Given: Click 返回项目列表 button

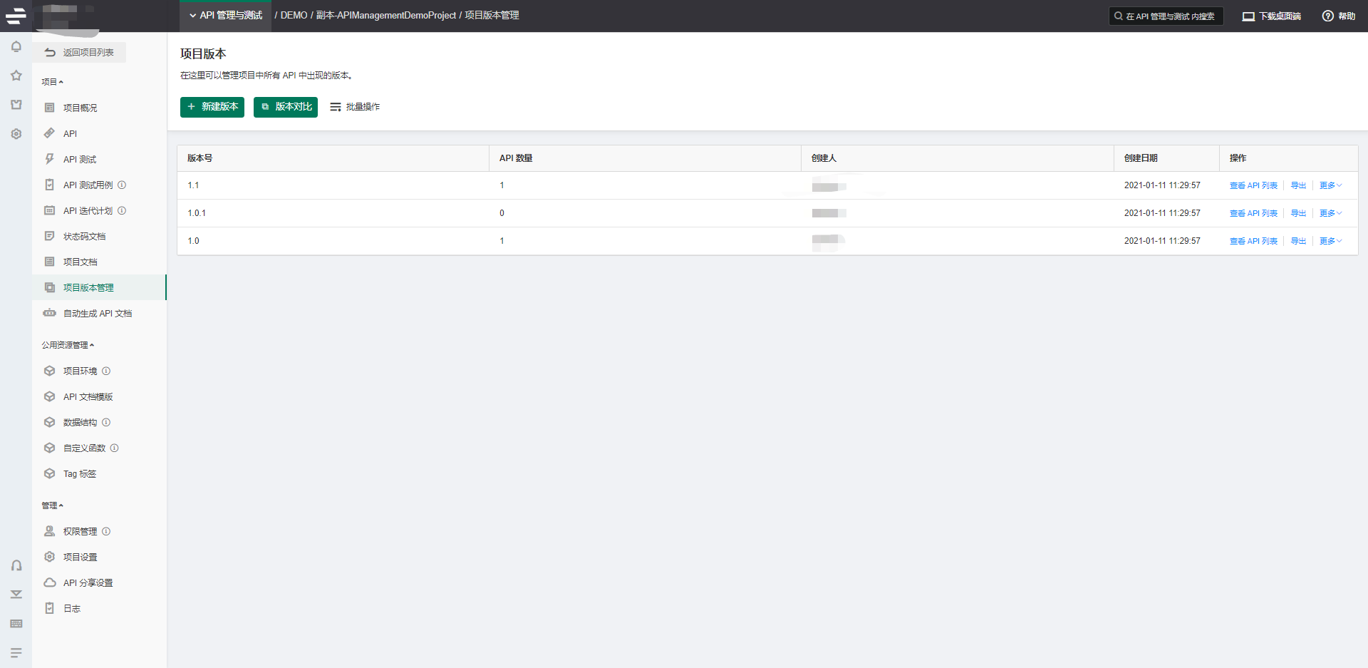Looking at the screenshot, I should click(79, 52).
